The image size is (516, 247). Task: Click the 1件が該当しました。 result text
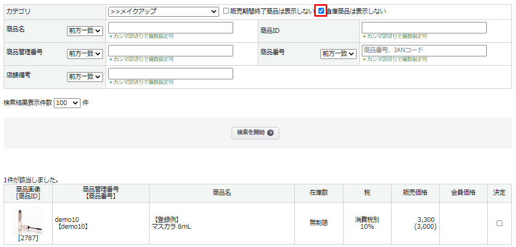click(31, 180)
